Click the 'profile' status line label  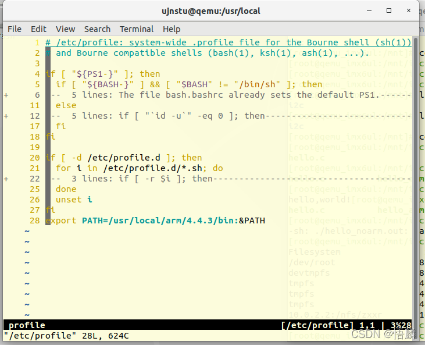pos(27,325)
